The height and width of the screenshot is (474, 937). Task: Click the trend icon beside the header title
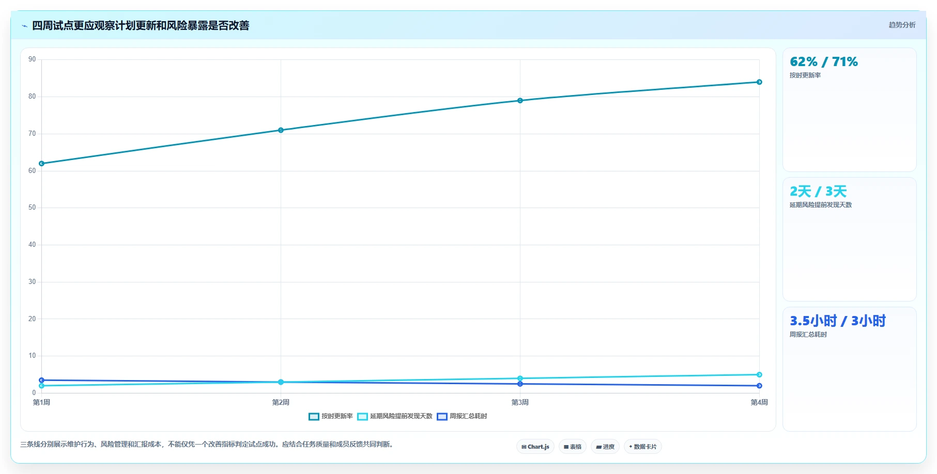[x=24, y=26]
